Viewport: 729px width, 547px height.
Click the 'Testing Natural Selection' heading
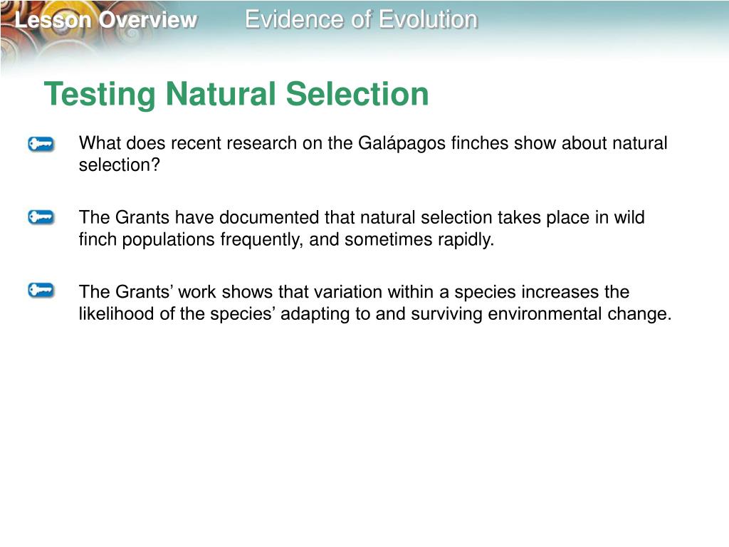[236, 95]
